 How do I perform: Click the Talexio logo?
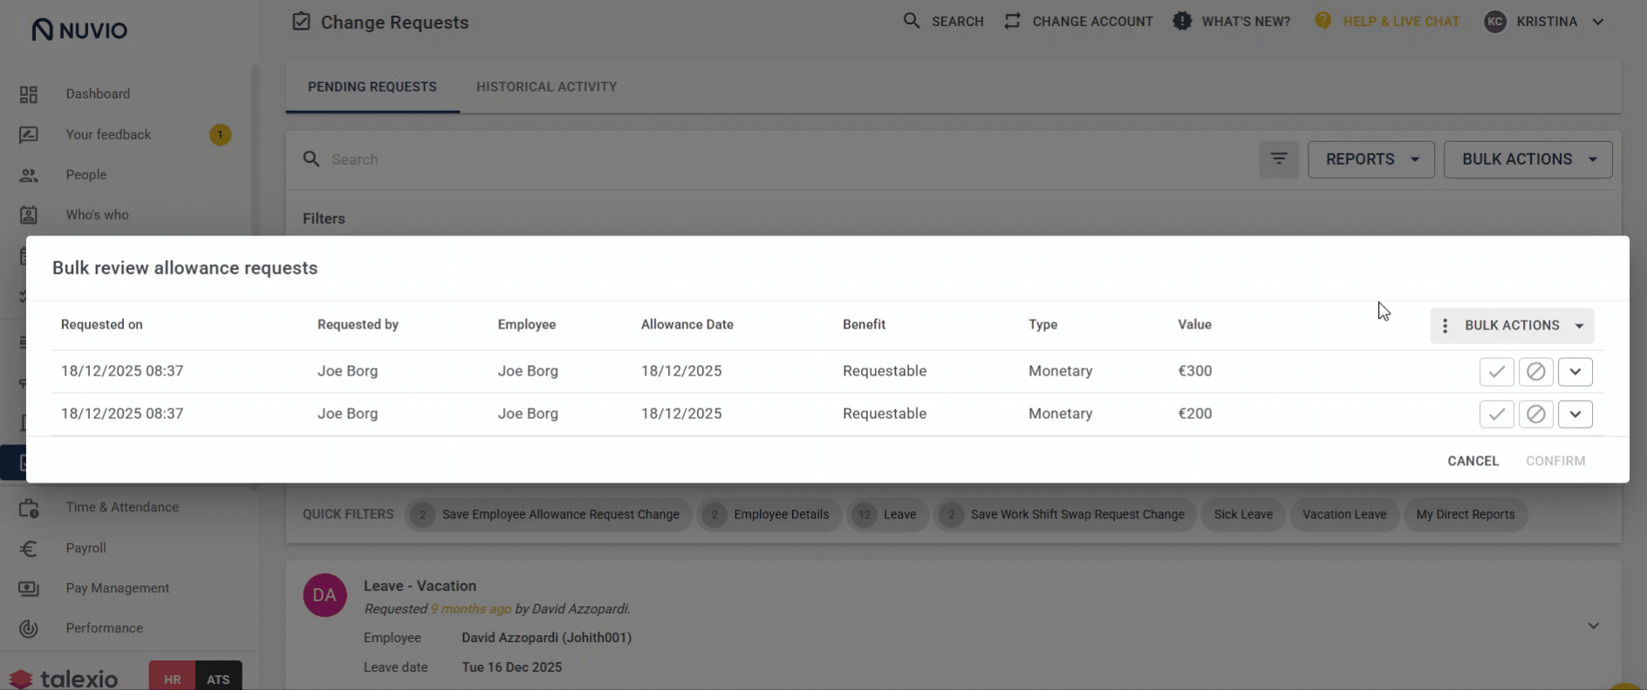tap(64, 678)
